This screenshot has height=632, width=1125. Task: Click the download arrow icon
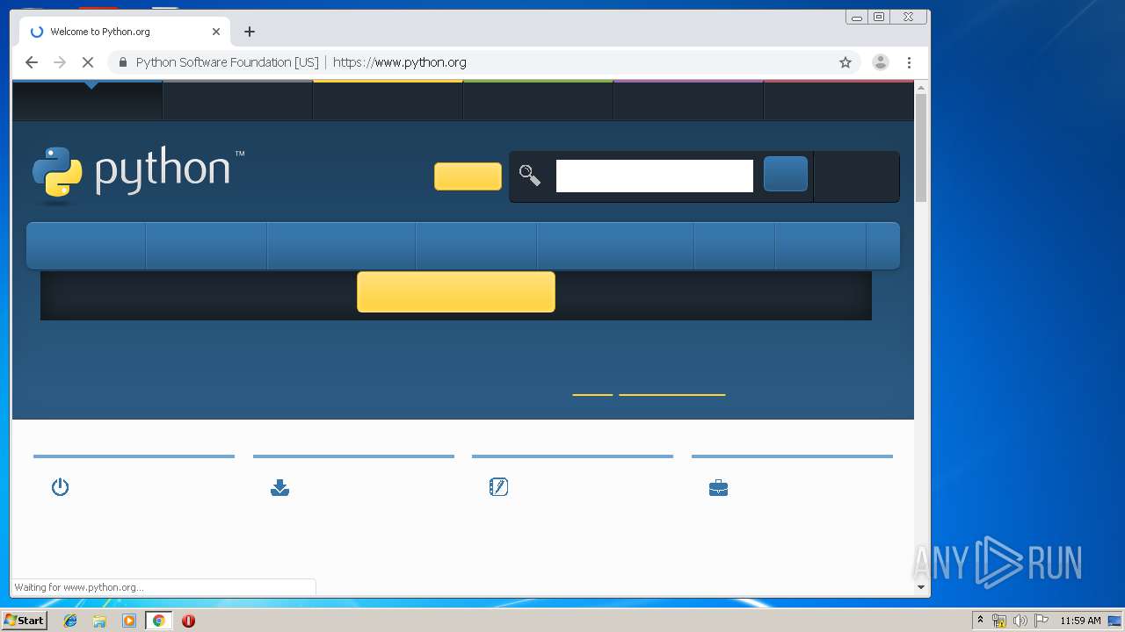click(x=279, y=487)
